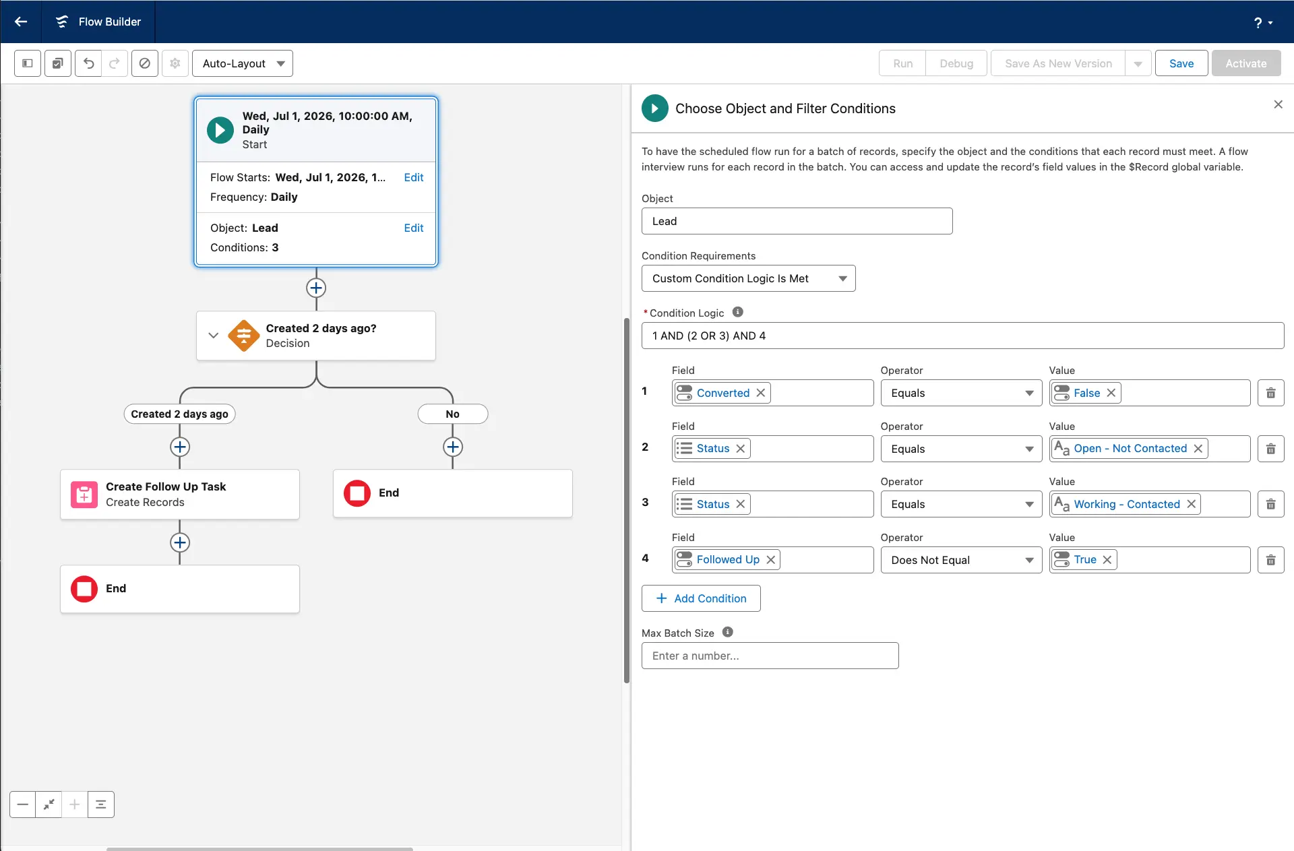Click the view errors circle-slash icon
The height and width of the screenshot is (851, 1294).
coord(145,63)
